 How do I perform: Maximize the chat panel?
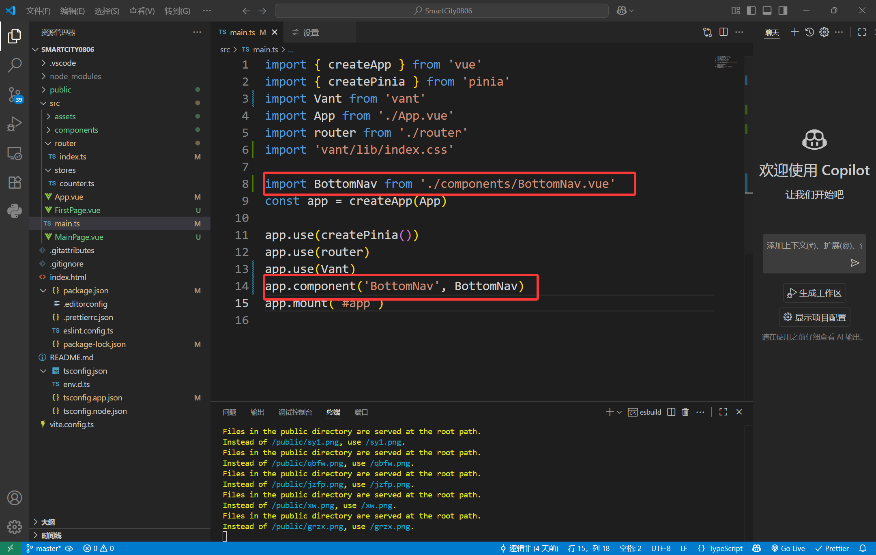click(862, 32)
